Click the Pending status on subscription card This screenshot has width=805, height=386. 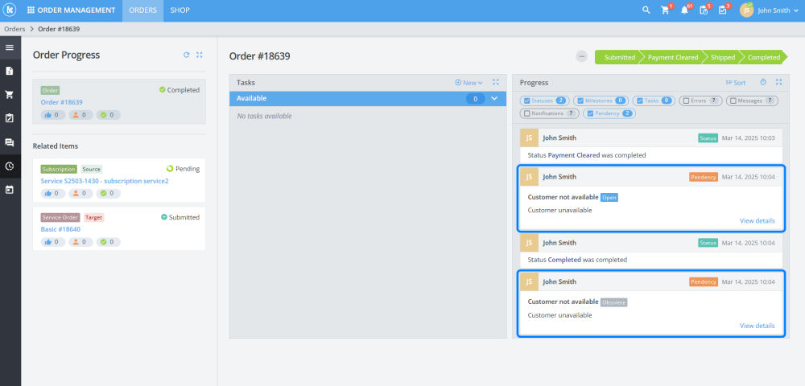point(184,169)
